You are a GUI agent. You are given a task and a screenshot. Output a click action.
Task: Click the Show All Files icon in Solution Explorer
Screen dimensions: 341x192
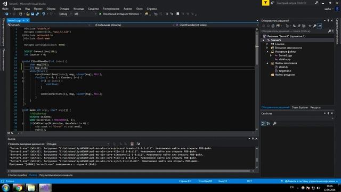304,26
